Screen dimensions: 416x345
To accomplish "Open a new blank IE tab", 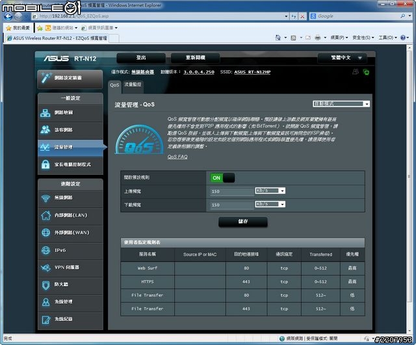I will coord(114,38).
